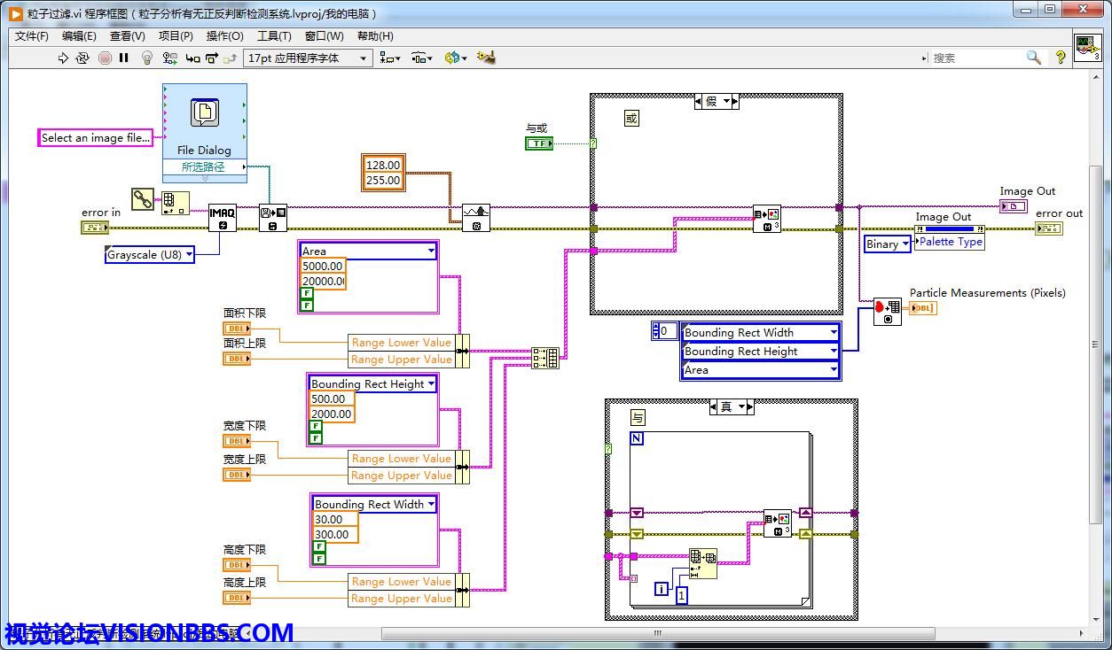Toggle first false constant under Area values
This screenshot has height=650, width=1112.
tap(307, 292)
